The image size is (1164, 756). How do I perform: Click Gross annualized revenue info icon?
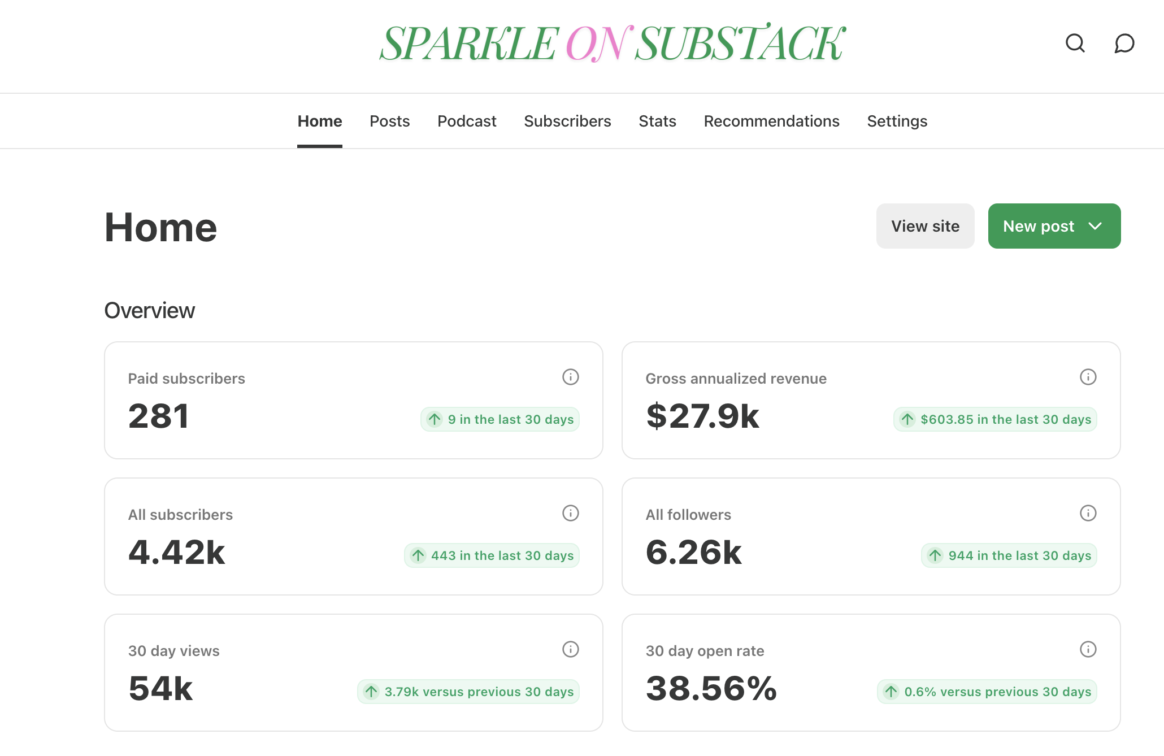1088,377
